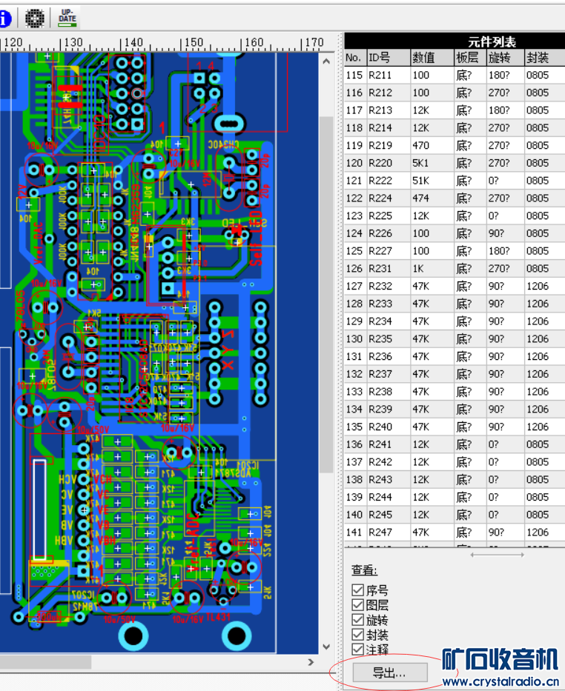Click the 旋转 column header
The width and height of the screenshot is (565, 691).
point(505,58)
